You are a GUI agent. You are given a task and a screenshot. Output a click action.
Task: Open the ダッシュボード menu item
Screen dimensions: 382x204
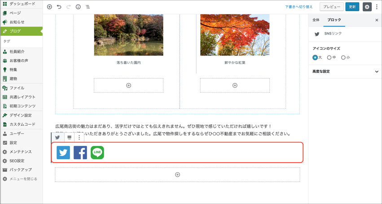22,4
